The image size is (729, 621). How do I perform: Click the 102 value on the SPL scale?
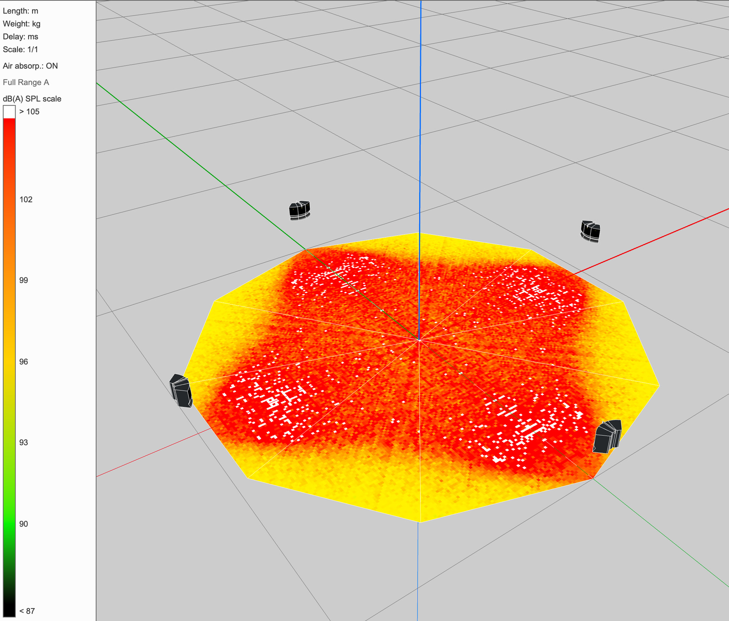pyautogui.click(x=26, y=200)
